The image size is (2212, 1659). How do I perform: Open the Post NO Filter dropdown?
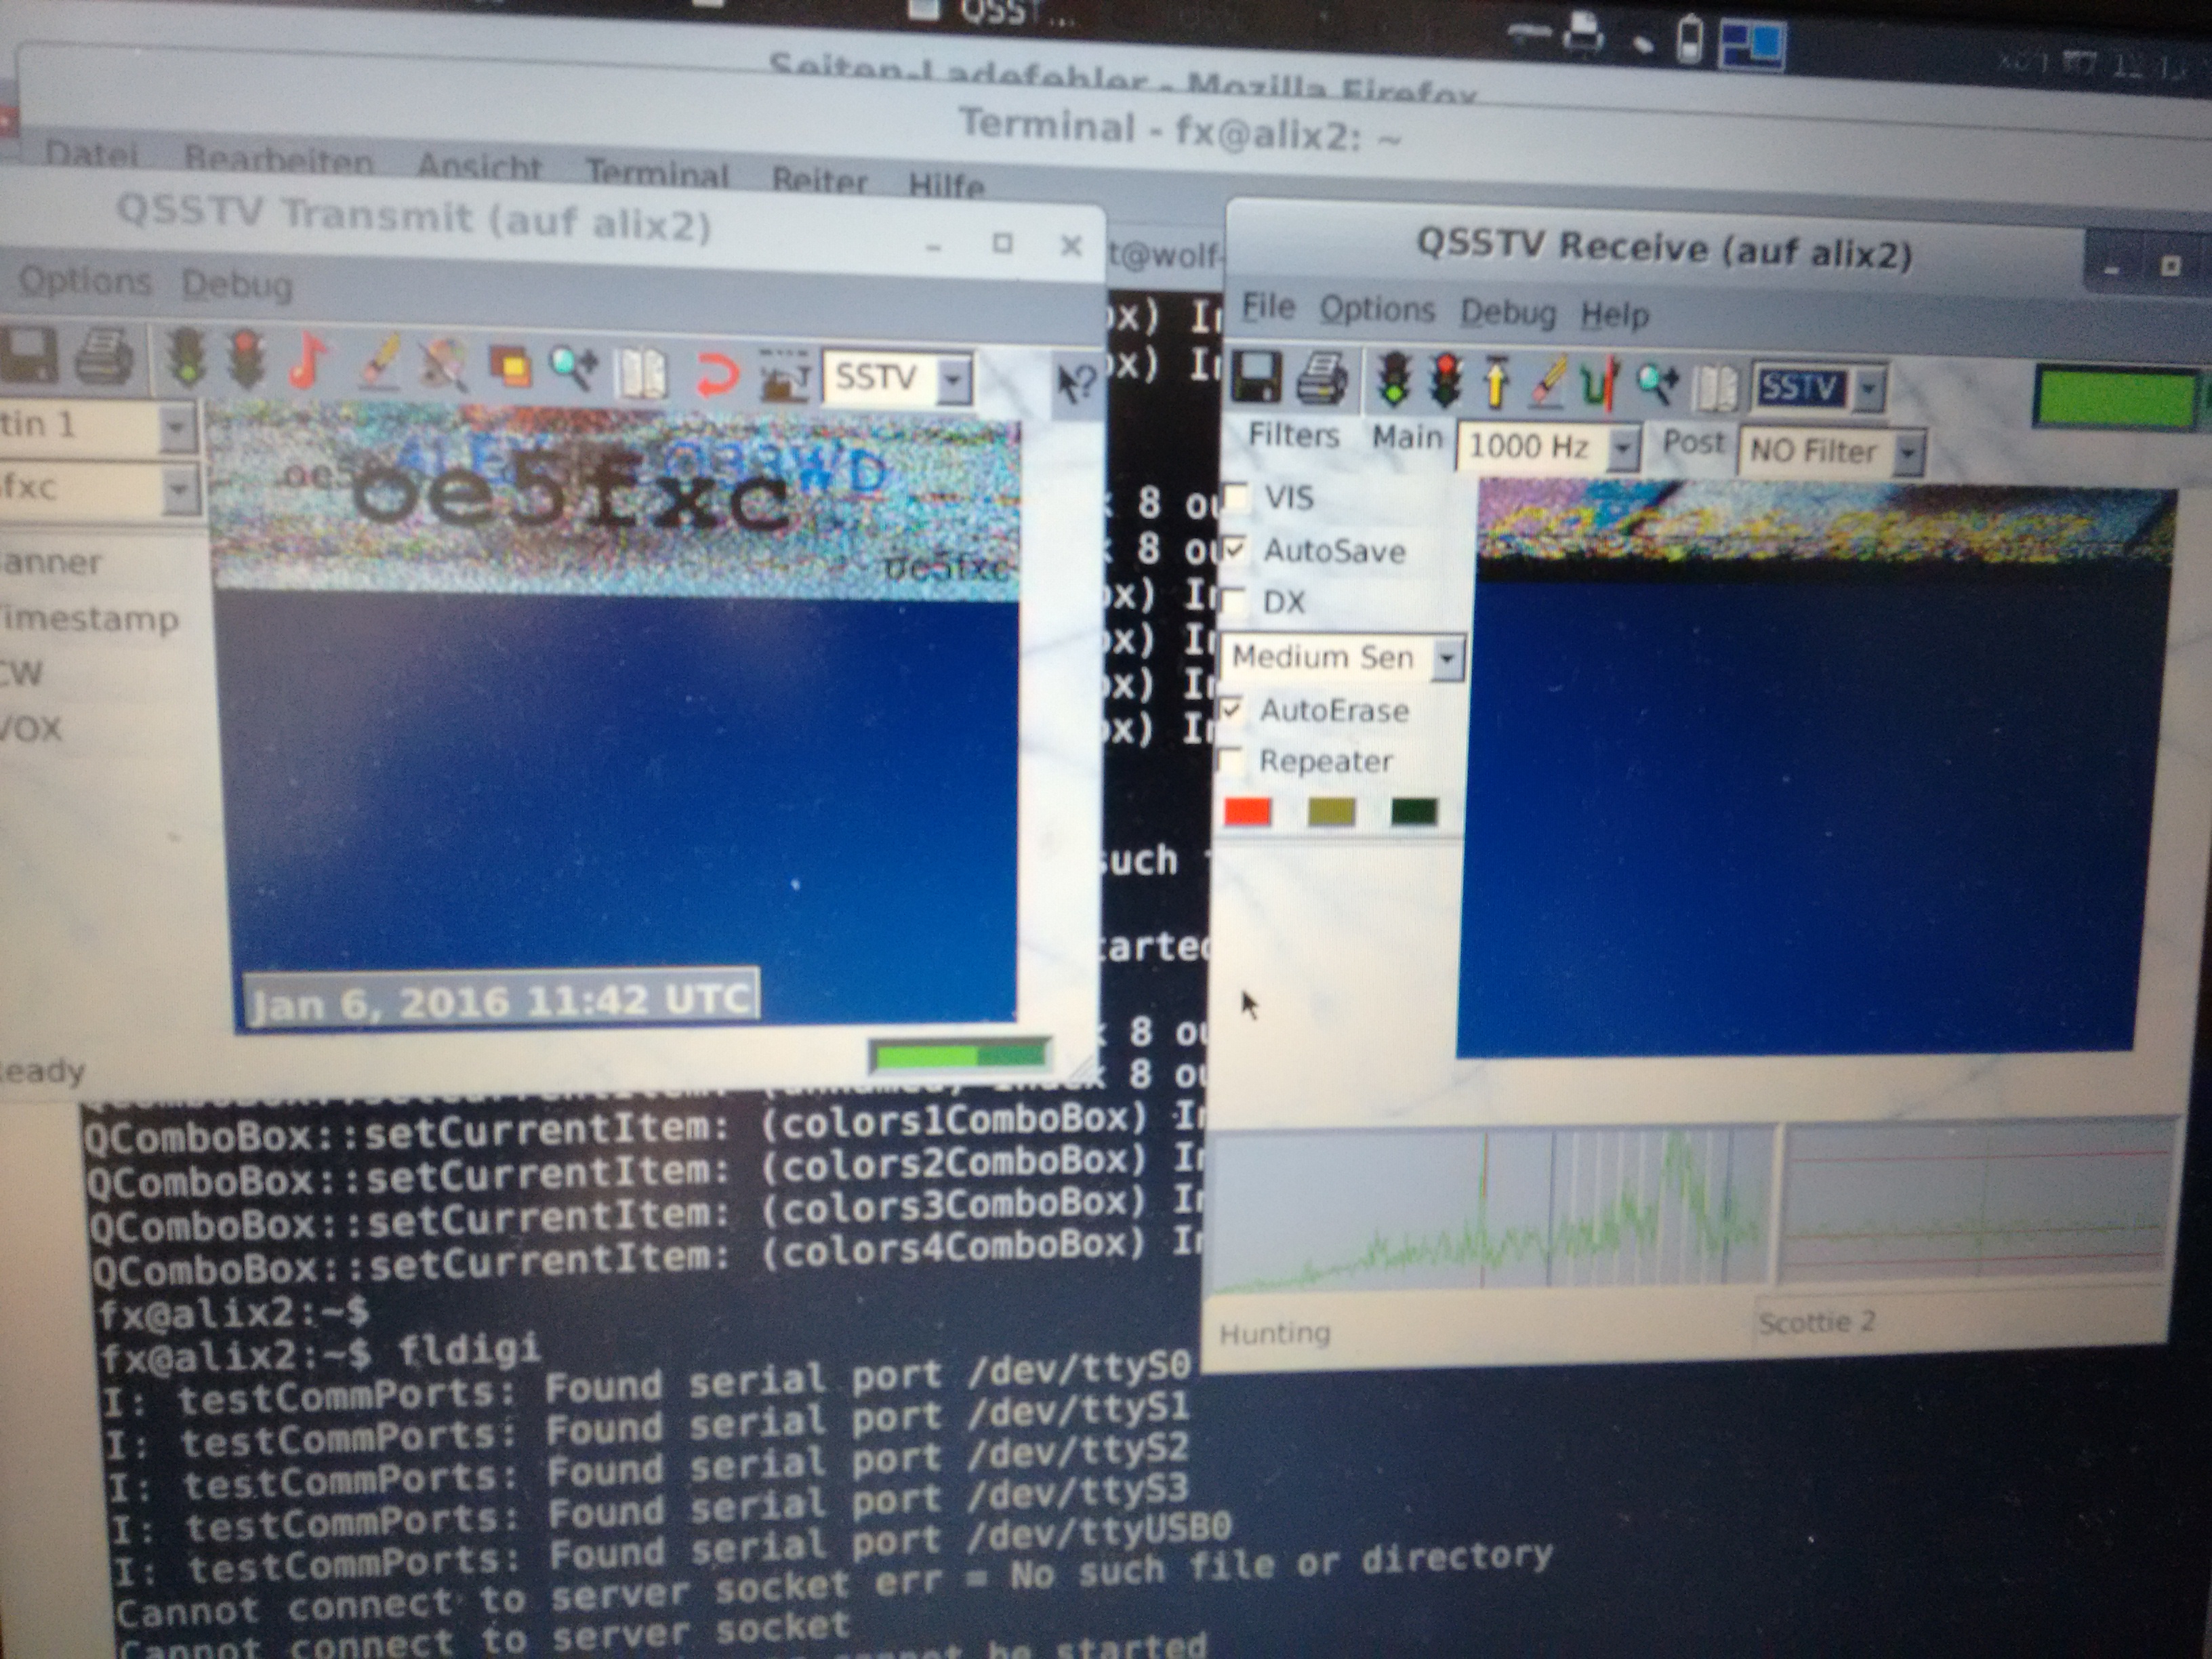click(x=1908, y=454)
